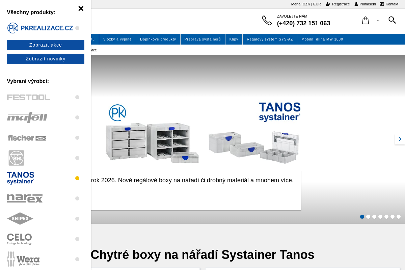Advance the banner with the next arrow

pos(400,139)
